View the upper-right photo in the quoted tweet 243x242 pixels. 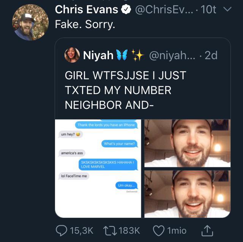pos(187,143)
